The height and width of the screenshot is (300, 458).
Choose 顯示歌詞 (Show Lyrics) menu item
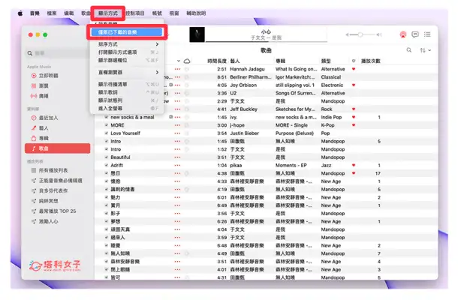[x=126, y=92]
